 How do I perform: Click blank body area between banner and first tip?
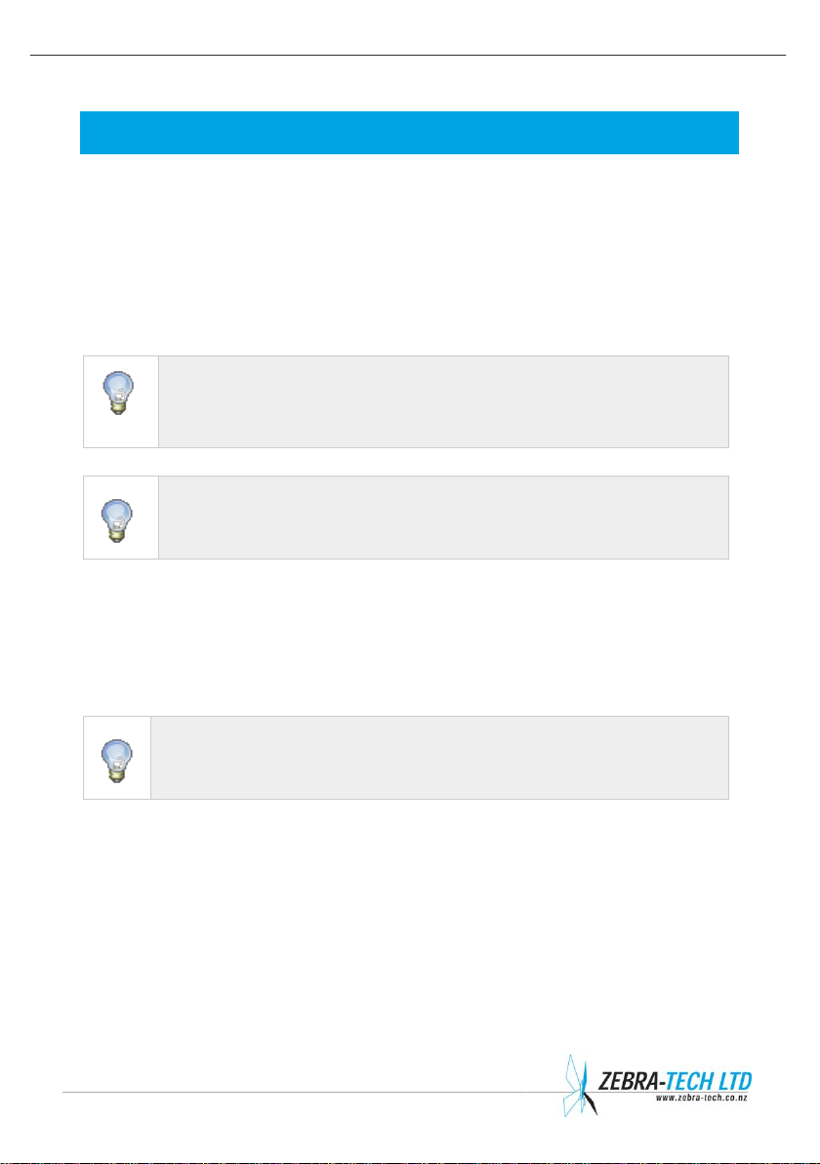(410, 252)
